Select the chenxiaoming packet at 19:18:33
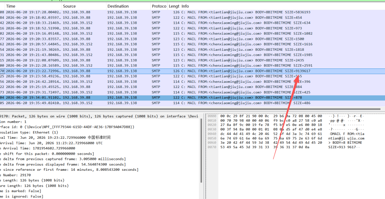The image size is (385, 199). tap(192, 23)
